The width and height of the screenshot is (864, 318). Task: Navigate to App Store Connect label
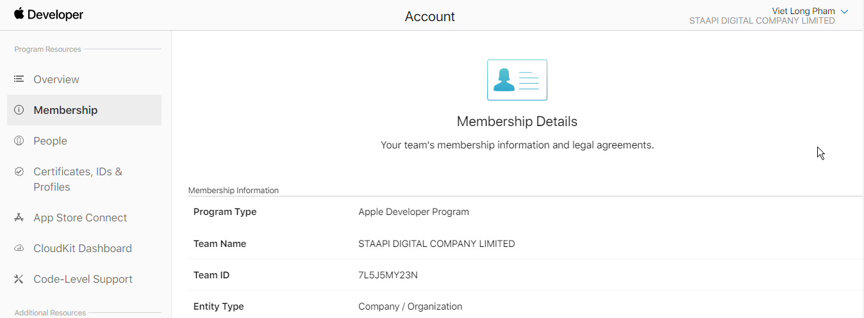(80, 218)
